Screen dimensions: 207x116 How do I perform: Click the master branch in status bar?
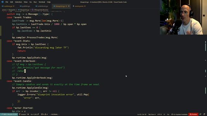23,114
